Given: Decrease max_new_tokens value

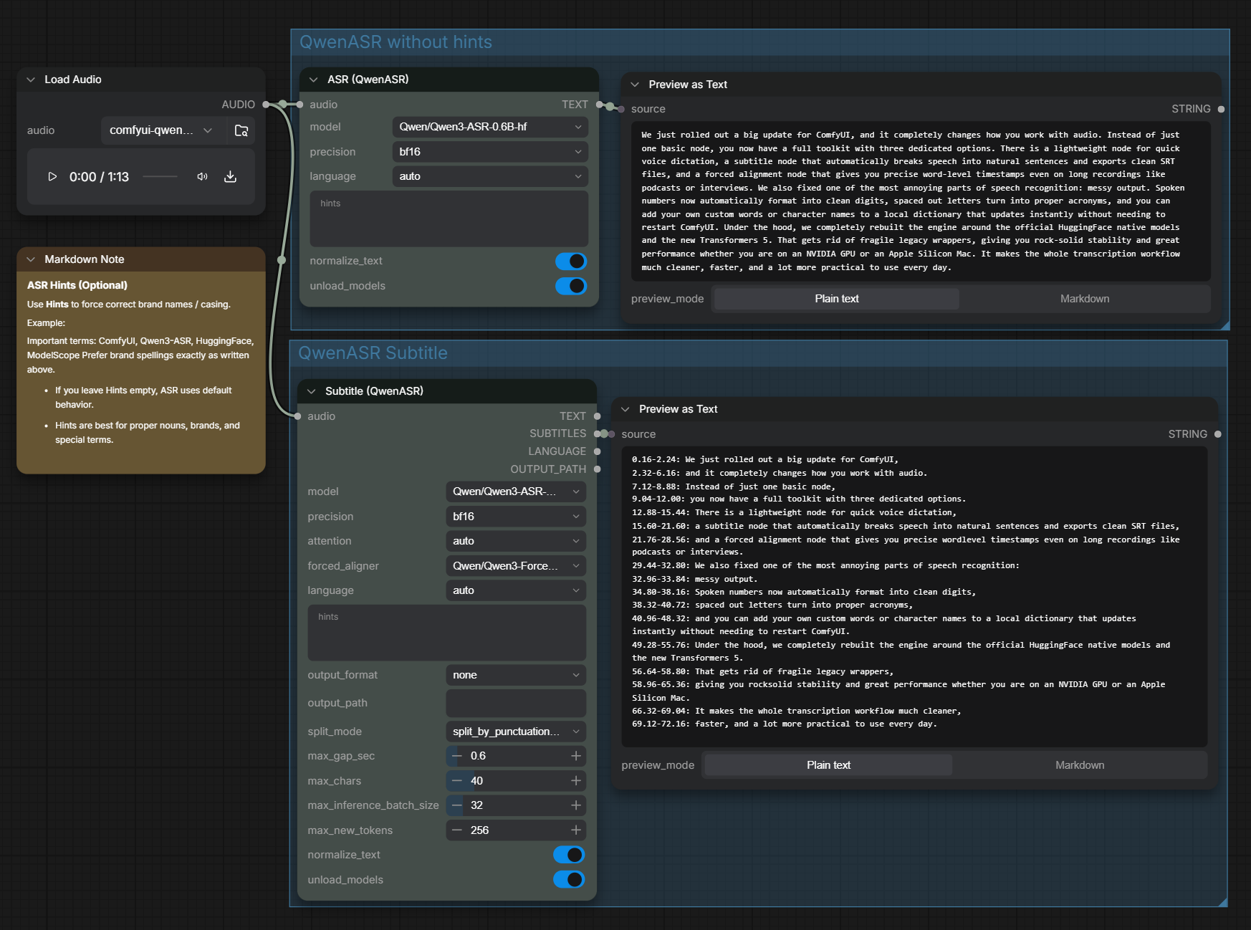Looking at the screenshot, I should (x=456, y=830).
